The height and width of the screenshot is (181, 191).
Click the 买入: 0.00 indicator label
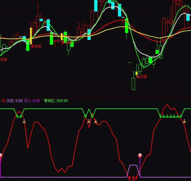click(x=32, y=101)
